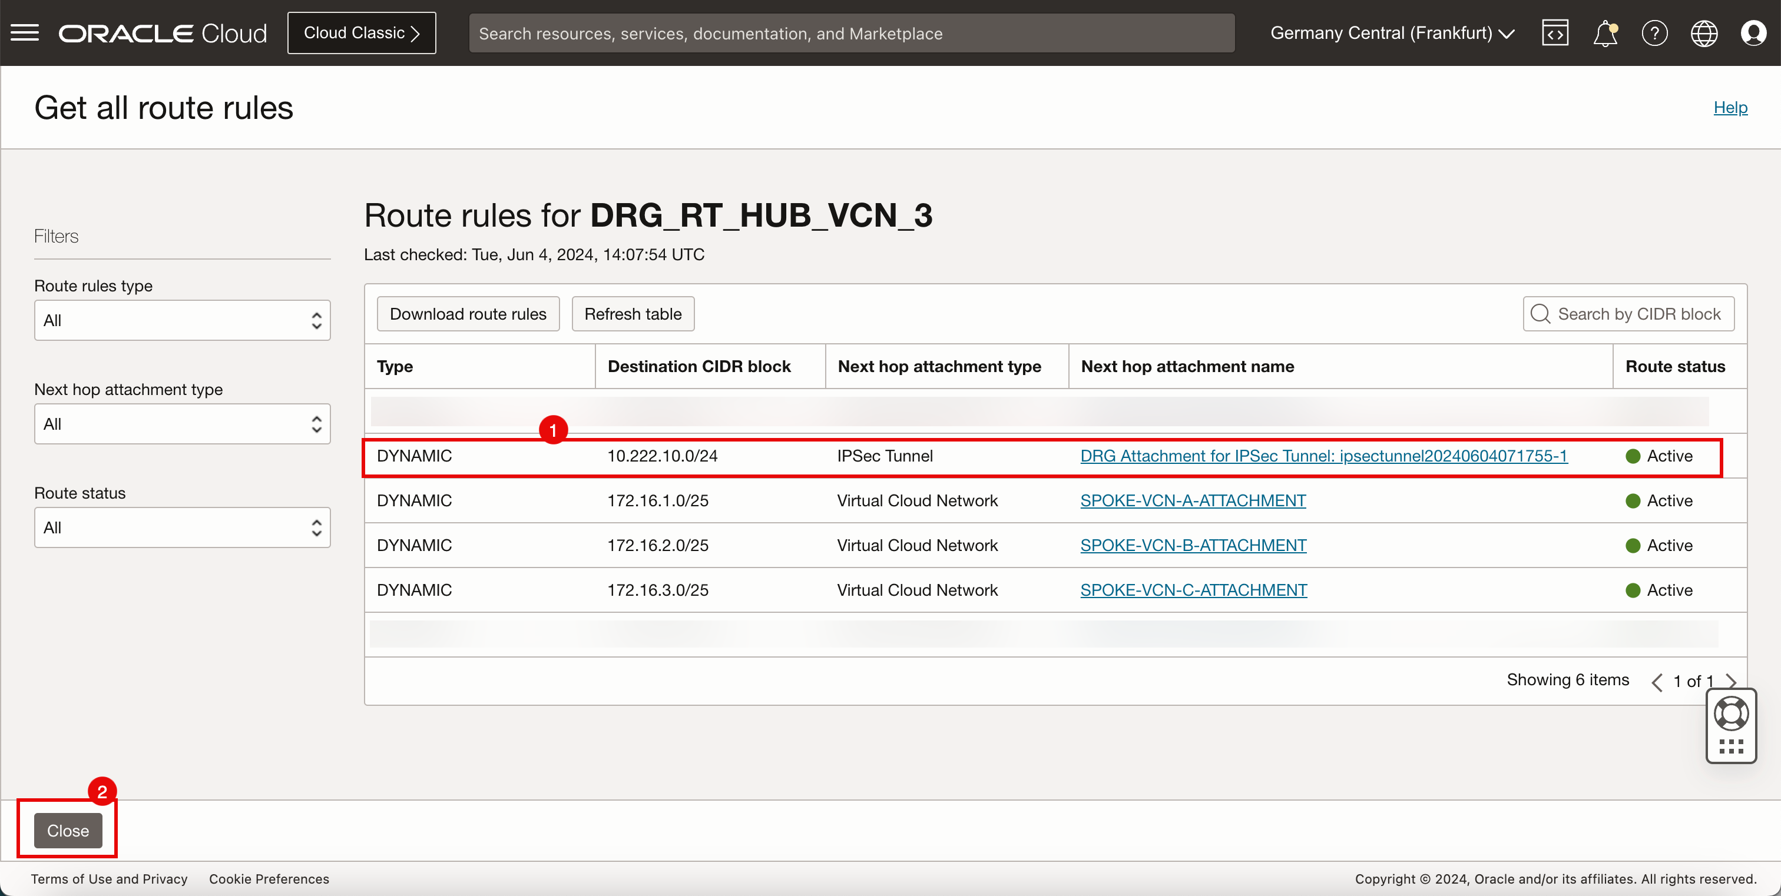Expand the Route status filter dropdown
The image size is (1781, 896).
[182, 527]
